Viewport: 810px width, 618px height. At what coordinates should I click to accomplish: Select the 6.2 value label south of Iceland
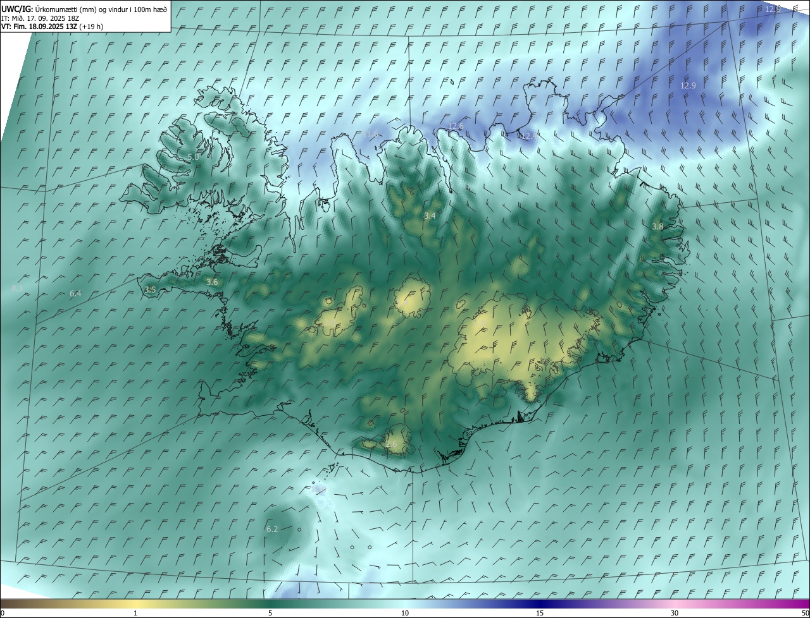tap(272, 530)
